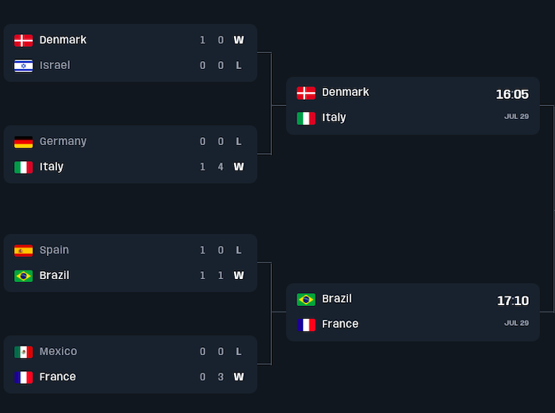Open Italy team in semifinal card

[334, 117]
